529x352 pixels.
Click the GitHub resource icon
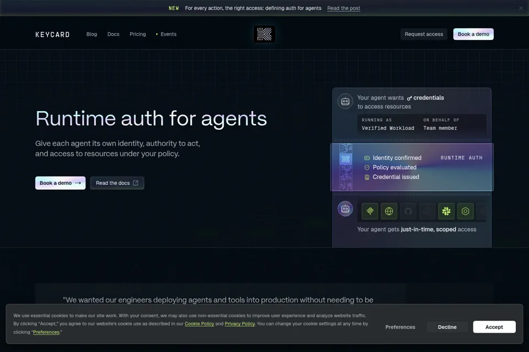[x=408, y=211]
